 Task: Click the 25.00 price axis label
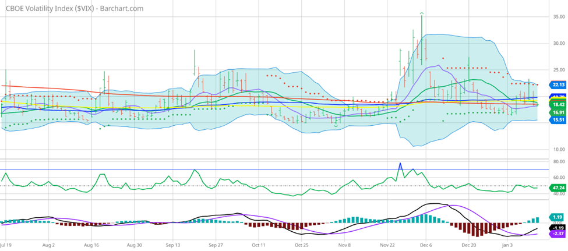[558, 69]
